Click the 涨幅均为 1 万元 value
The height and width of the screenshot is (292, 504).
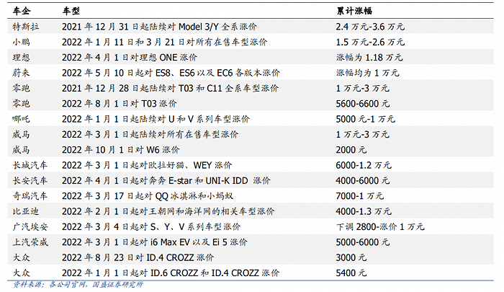(367, 73)
